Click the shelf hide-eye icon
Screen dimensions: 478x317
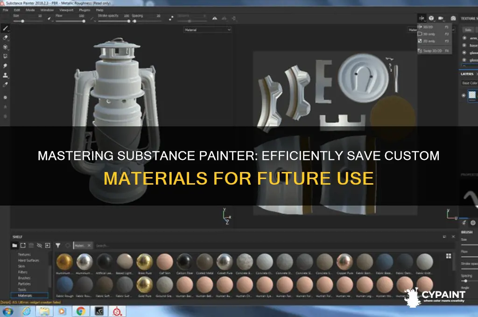pyautogui.click(x=39, y=245)
